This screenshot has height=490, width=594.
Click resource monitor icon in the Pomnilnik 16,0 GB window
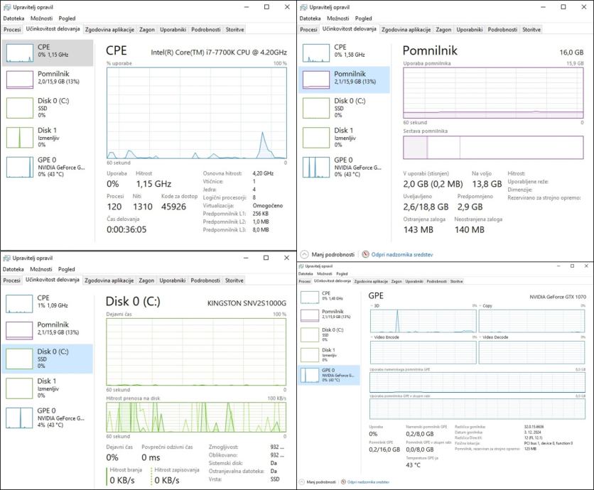[365, 254]
